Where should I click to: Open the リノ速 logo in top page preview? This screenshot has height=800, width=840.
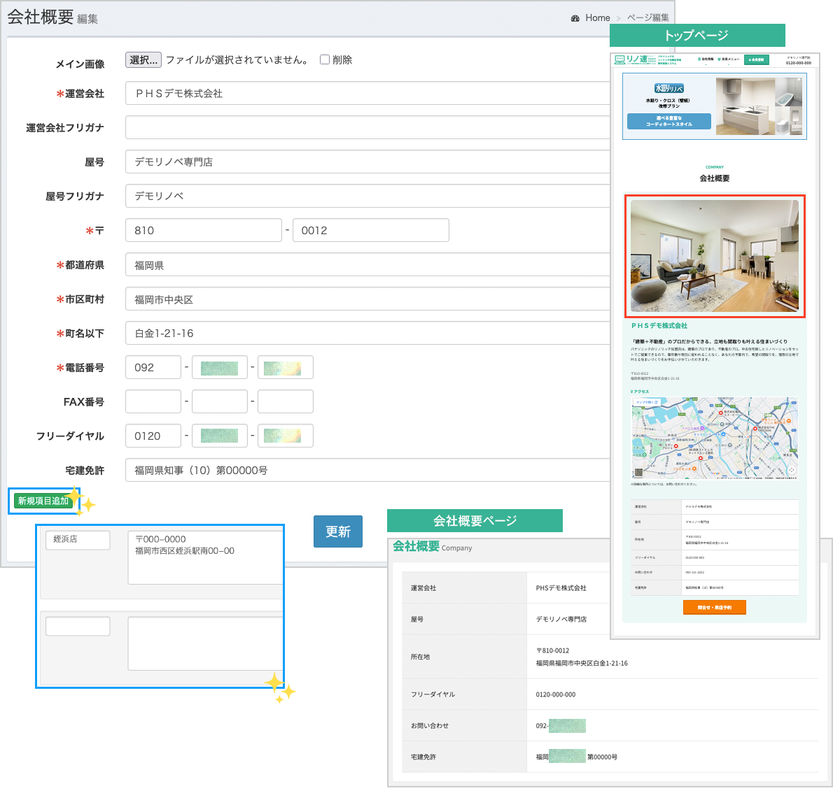pos(636,59)
